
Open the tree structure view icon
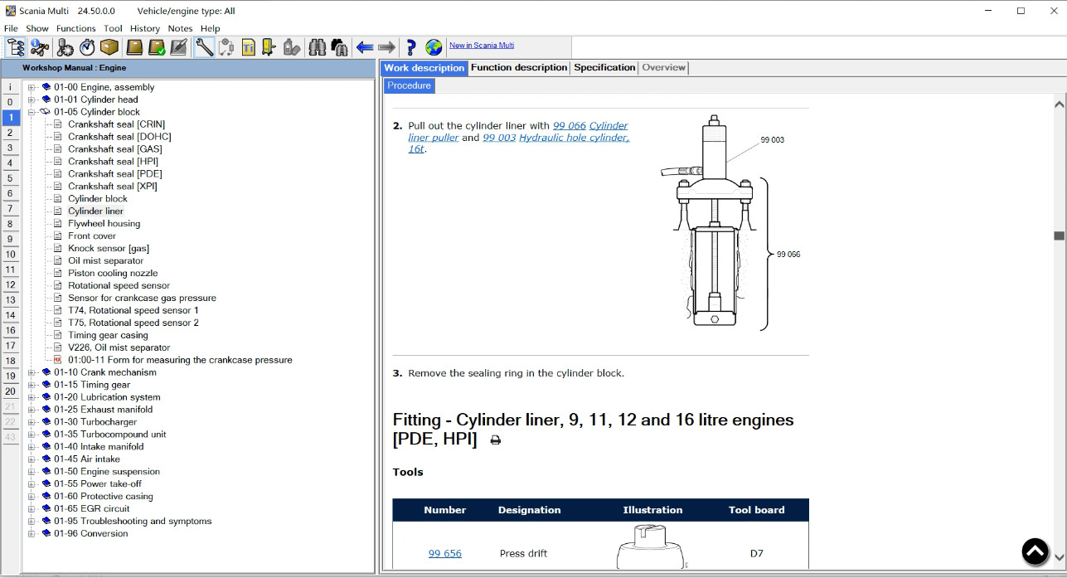point(15,47)
